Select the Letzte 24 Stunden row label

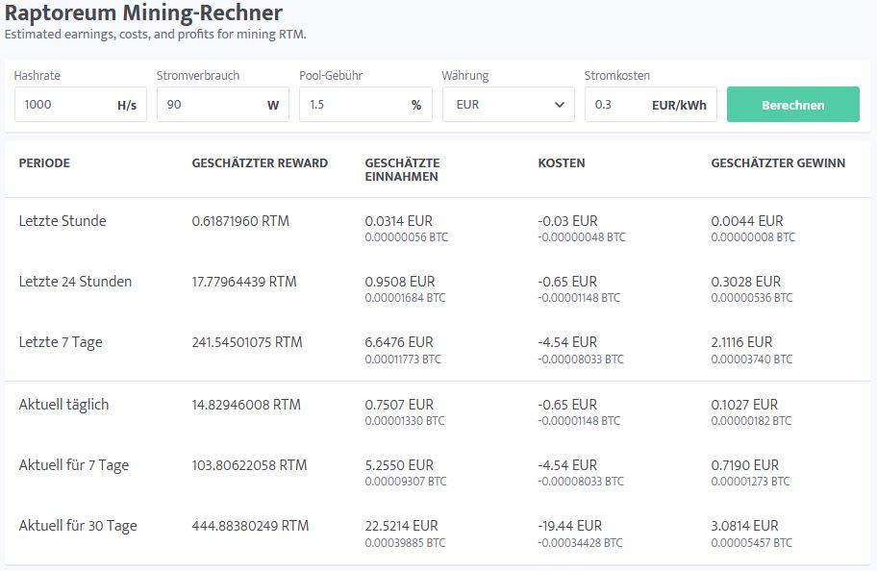[x=75, y=282]
